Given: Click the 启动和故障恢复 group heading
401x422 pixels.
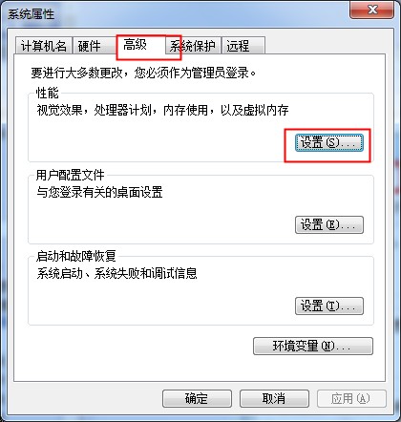Looking at the screenshot, I should coord(75,256).
